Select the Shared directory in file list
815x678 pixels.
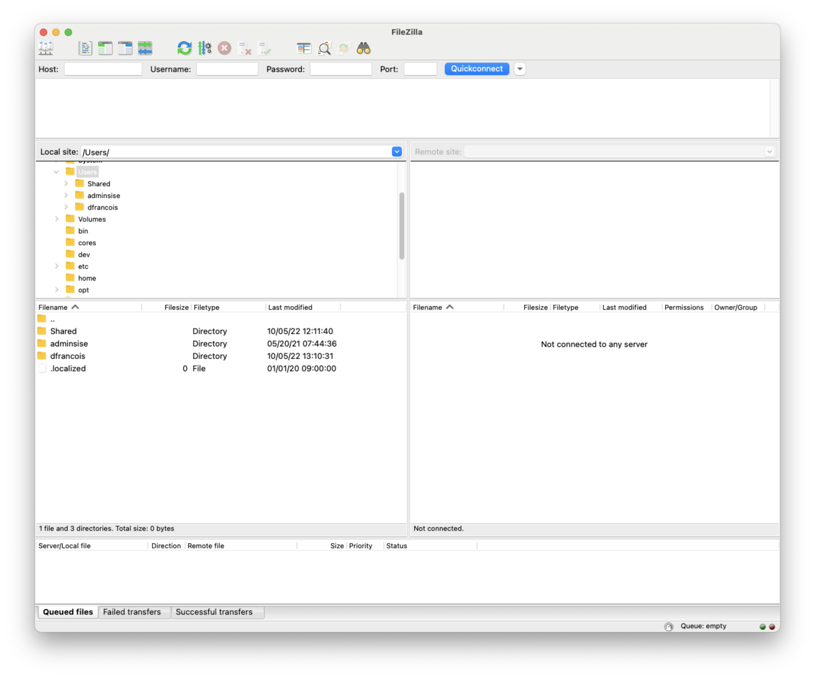click(221, 331)
